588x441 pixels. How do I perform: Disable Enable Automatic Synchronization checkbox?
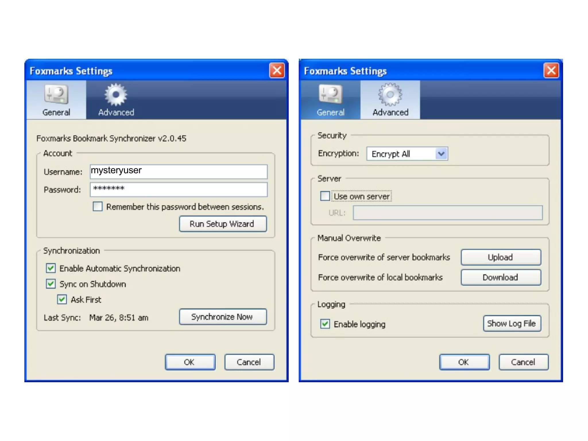(x=51, y=268)
